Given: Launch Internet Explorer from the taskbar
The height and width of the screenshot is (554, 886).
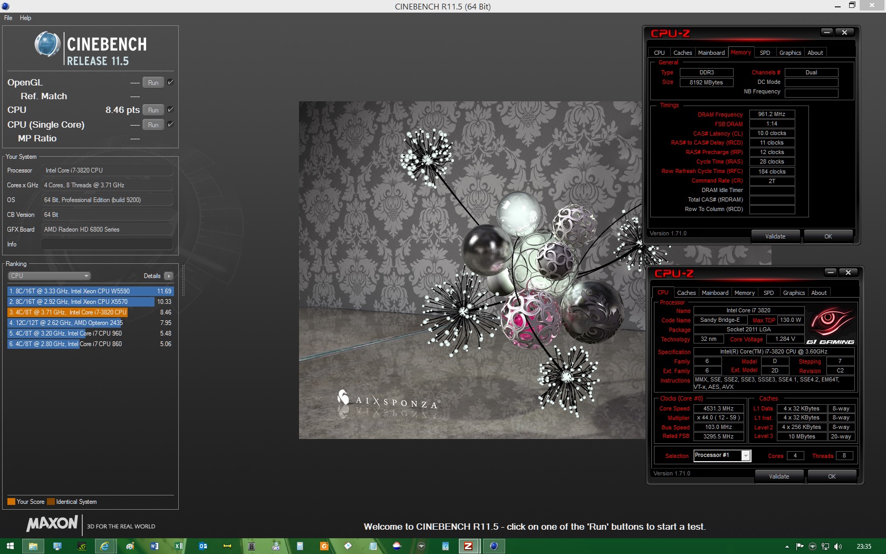Looking at the screenshot, I should [x=104, y=546].
